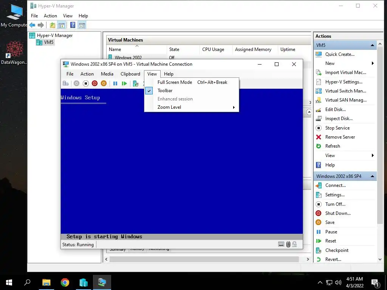Screen dimensions: 387x290
Task: Sort virtual machines by Name column header
Action: click(x=137, y=49)
